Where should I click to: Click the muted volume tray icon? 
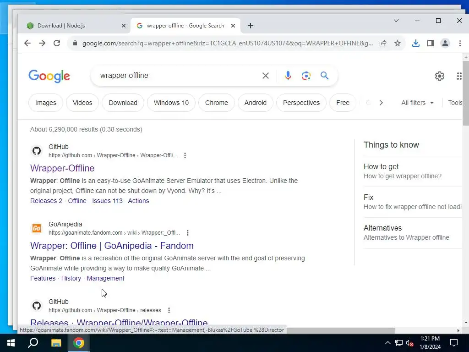coord(410,343)
